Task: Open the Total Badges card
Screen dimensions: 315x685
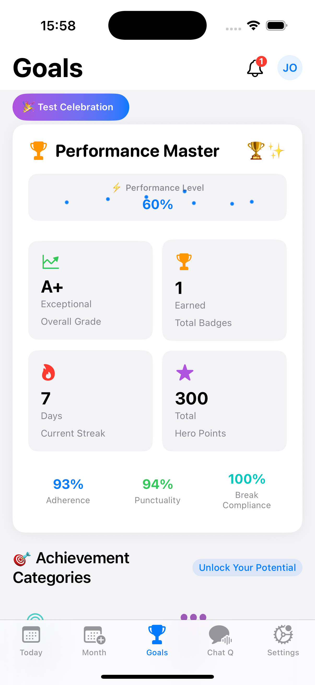Action: tap(224, 290)
